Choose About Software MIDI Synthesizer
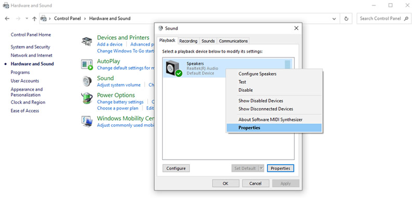 (x=274, y=120)
